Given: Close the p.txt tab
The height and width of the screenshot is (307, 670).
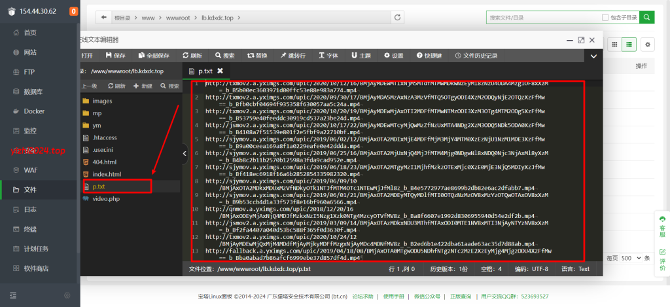Looking at the screenshot, I should (220, 71).
